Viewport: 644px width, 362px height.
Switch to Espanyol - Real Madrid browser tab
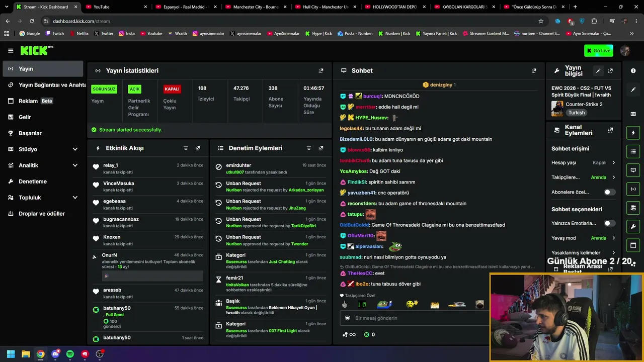(186, 7)
